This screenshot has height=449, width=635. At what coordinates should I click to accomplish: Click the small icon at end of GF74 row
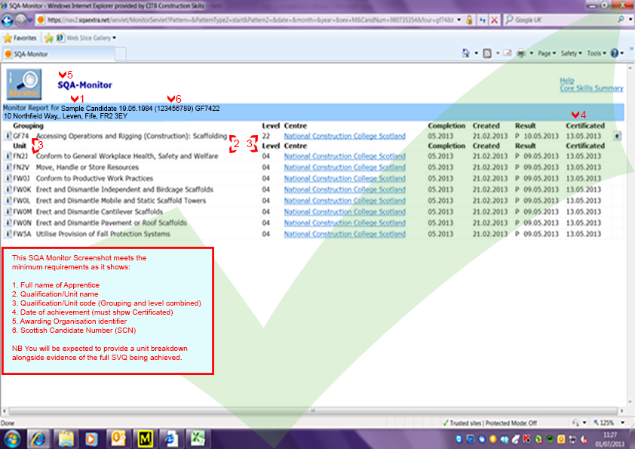[617, 137]
